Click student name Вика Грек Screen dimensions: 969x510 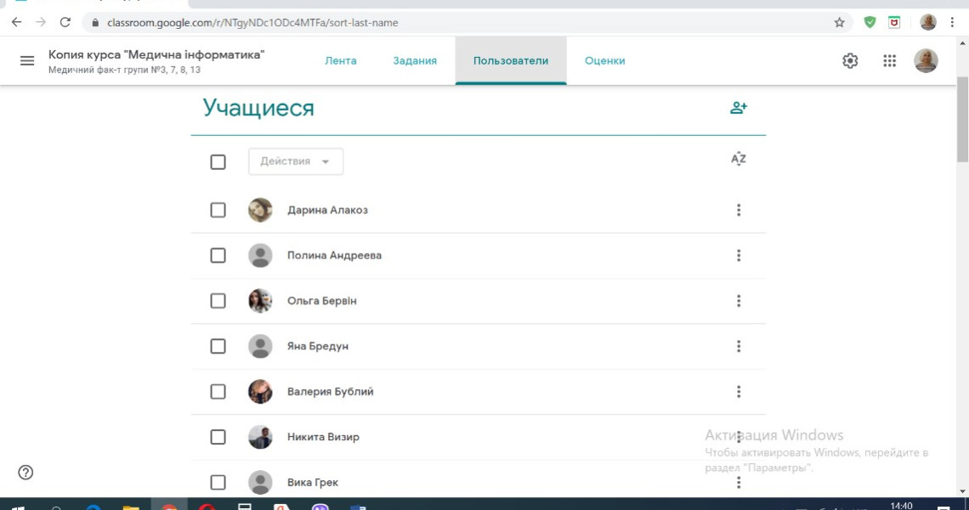tap(313, 482)
